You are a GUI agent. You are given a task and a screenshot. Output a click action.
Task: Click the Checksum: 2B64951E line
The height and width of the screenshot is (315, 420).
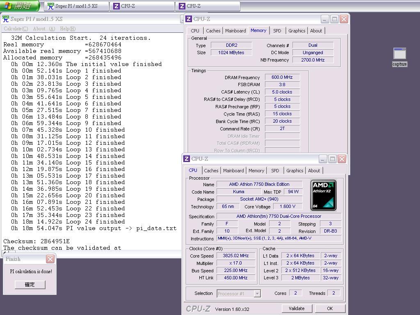37,241
